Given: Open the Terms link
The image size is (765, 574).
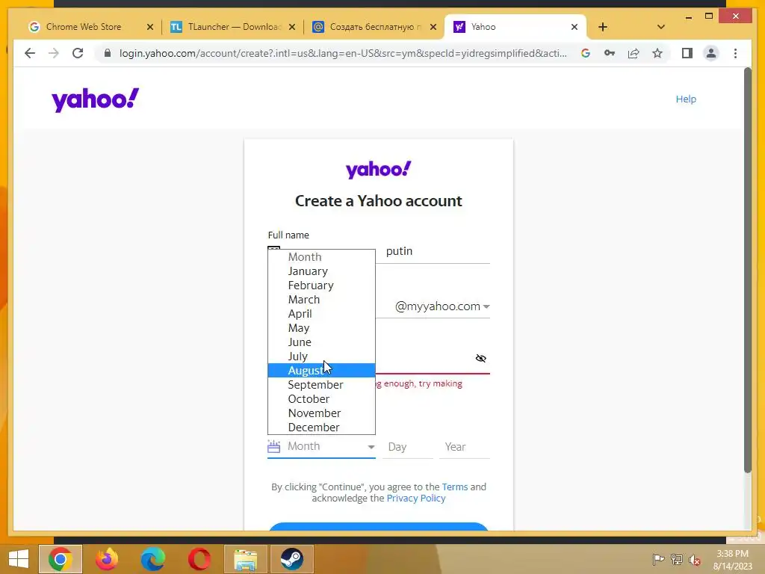Looking at the screenshot, I should pos(455,487).
